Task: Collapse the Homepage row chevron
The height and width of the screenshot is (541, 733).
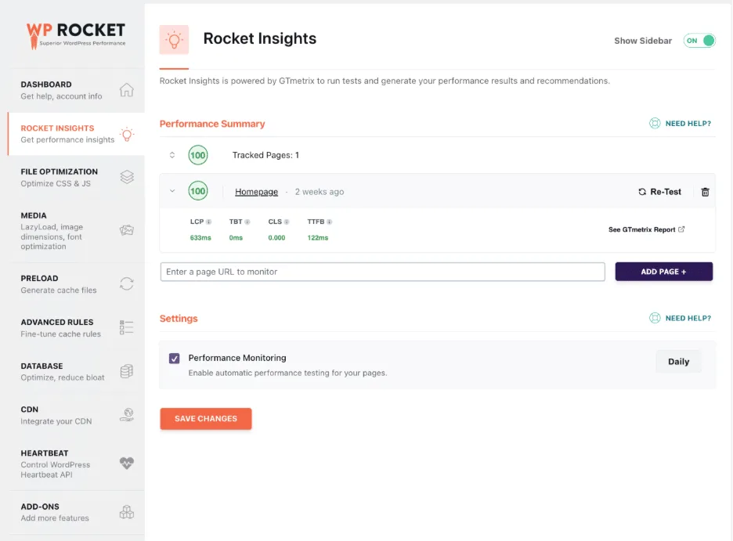Action: pos(172,191)
